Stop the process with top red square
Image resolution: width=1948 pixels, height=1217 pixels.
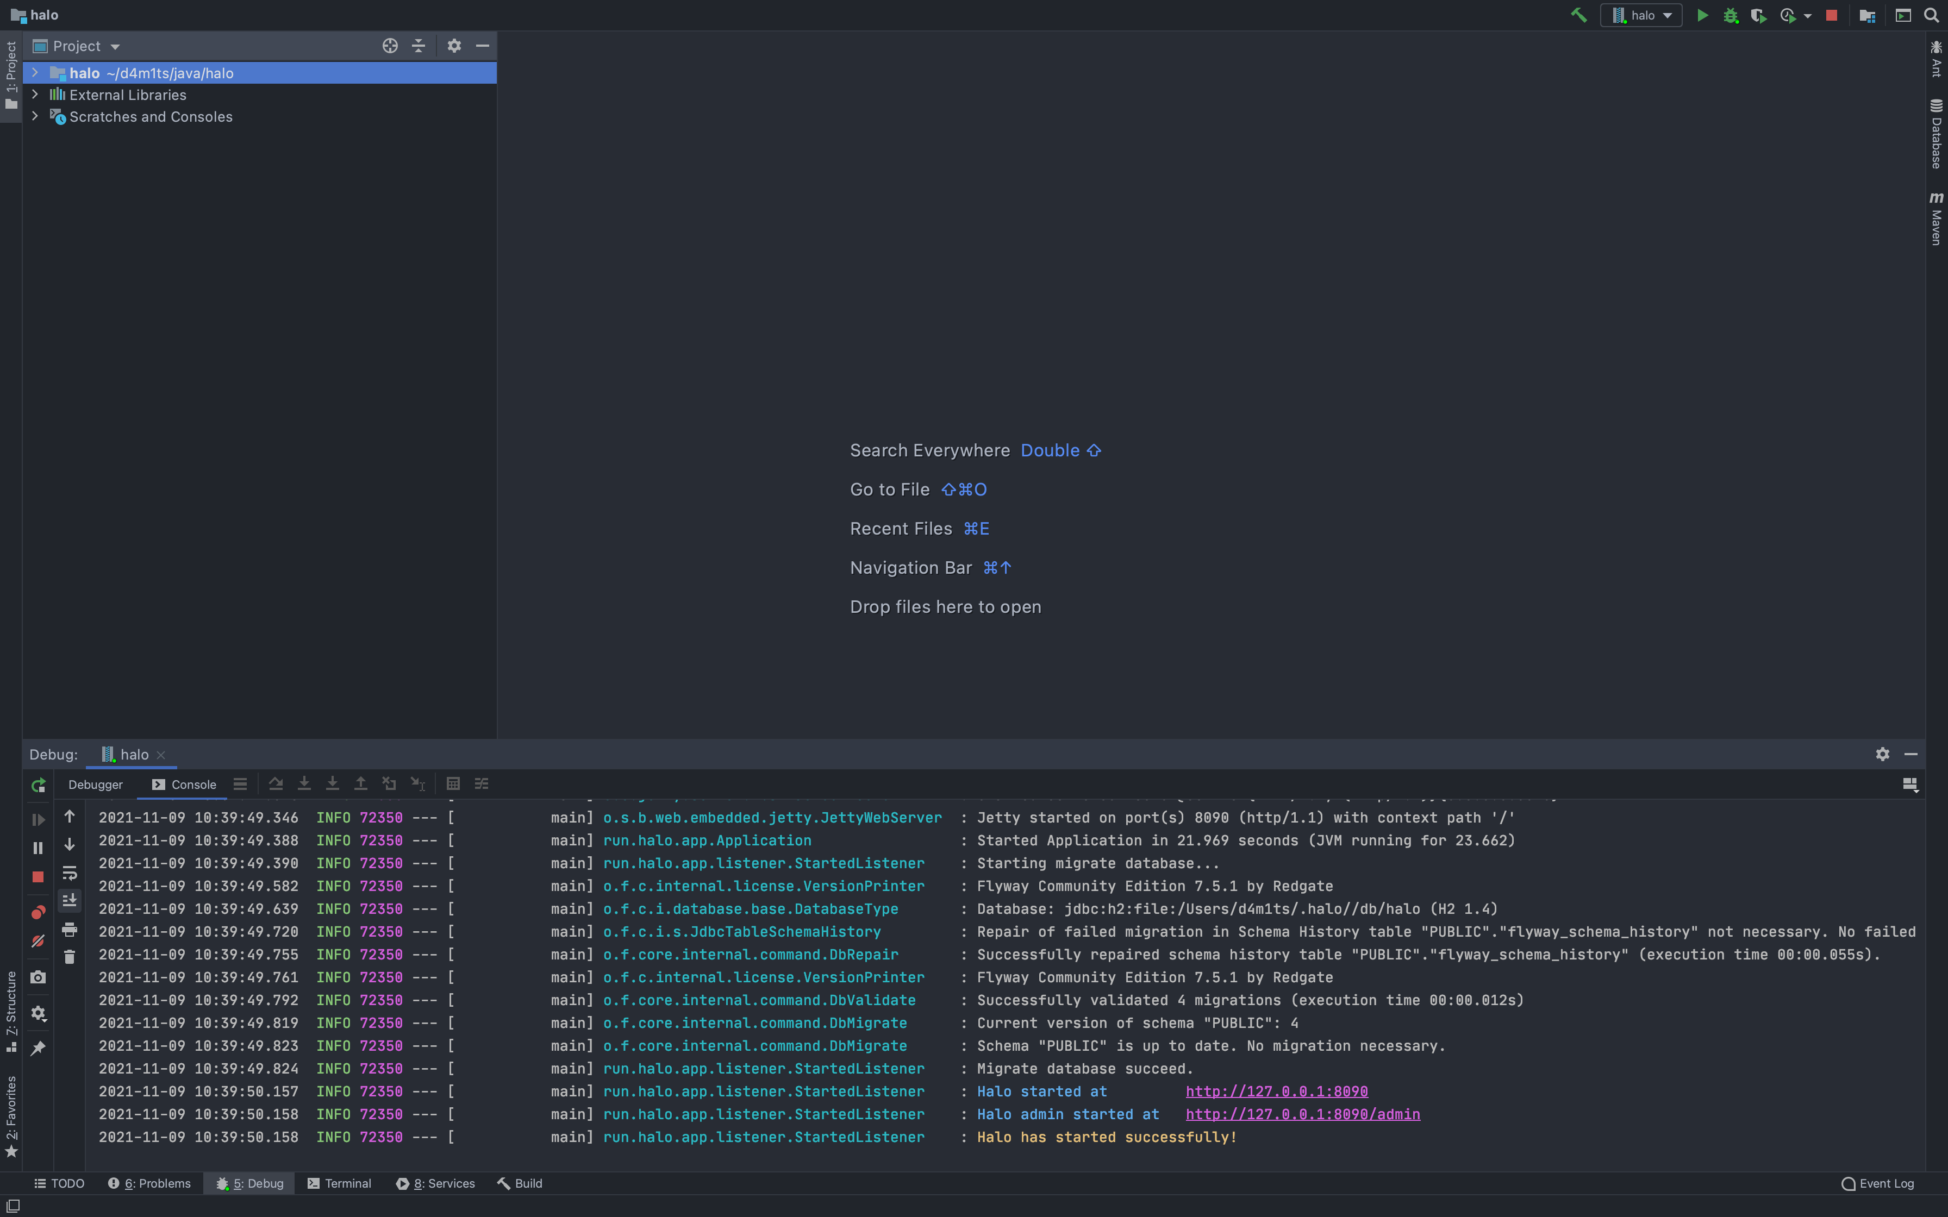click(1831, 15)
